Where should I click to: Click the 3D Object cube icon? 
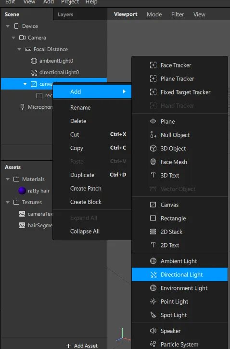pyautogui.click(x=153, y=148)
